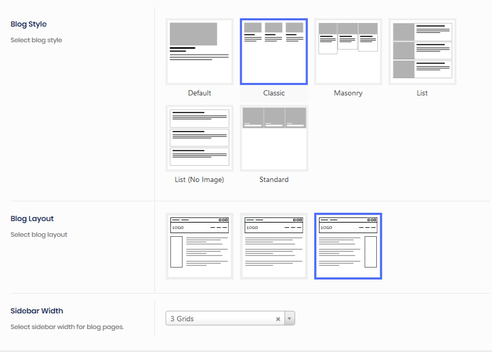
Task: Click the Masonry label text
Action: (348, 93)
